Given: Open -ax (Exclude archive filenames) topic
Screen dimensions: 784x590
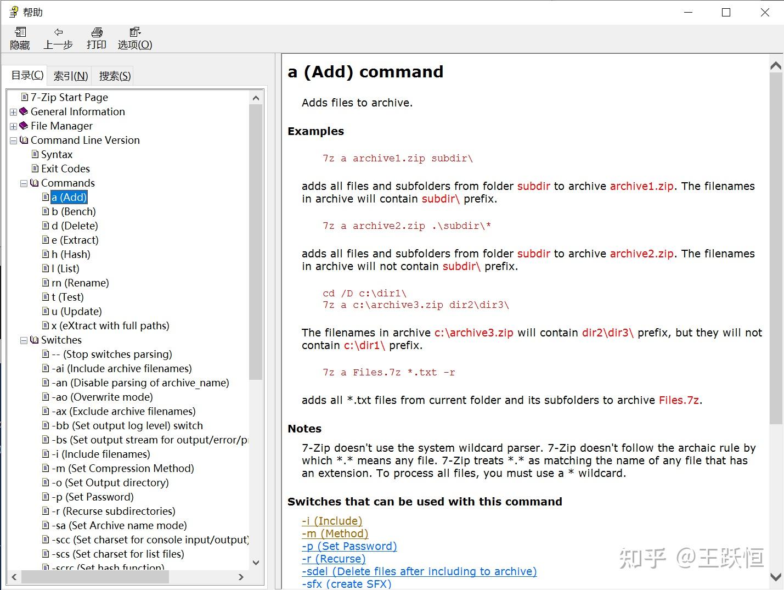Looking at the screenshot, I should (123, 411).
